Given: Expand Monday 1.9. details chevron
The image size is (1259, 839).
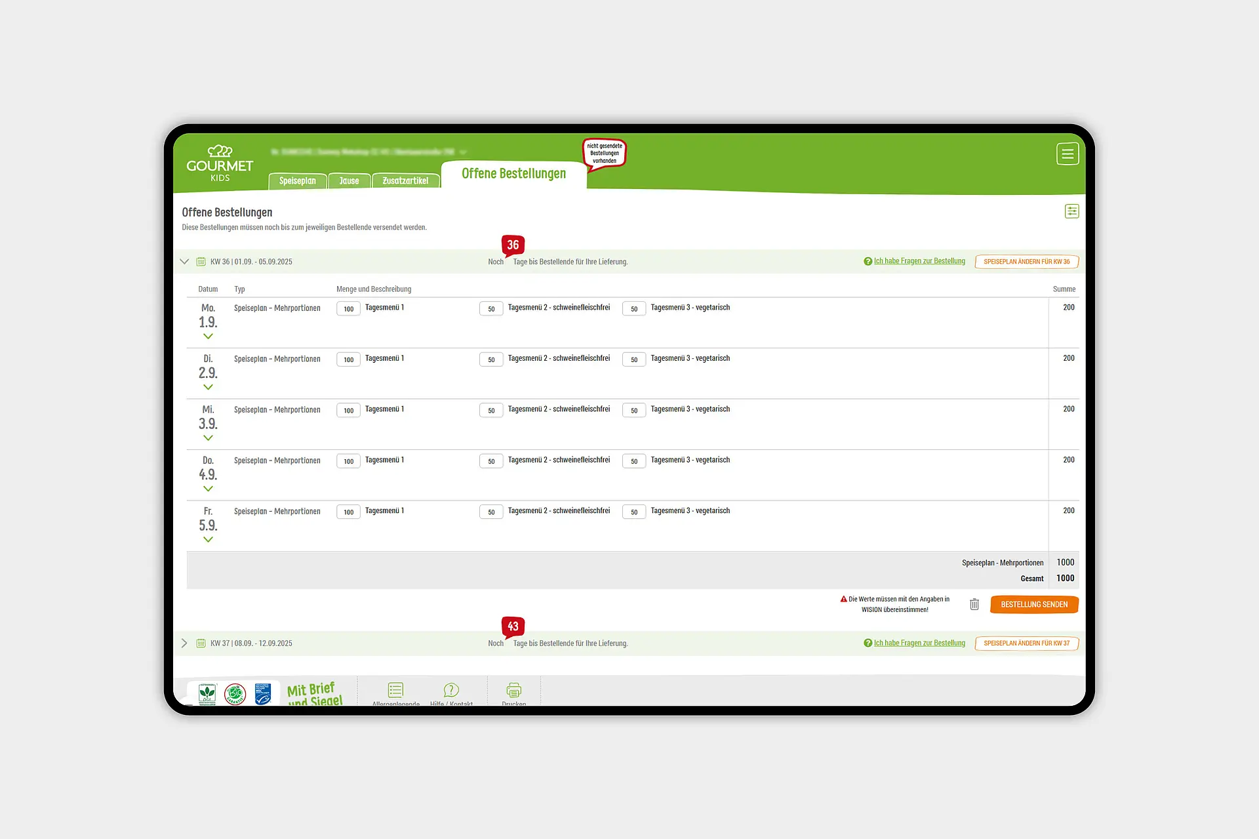Looking at the screenshot, I should (208, 337).
